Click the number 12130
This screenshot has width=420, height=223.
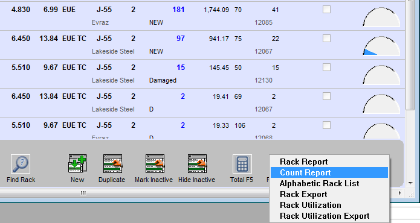click(263, 80)
